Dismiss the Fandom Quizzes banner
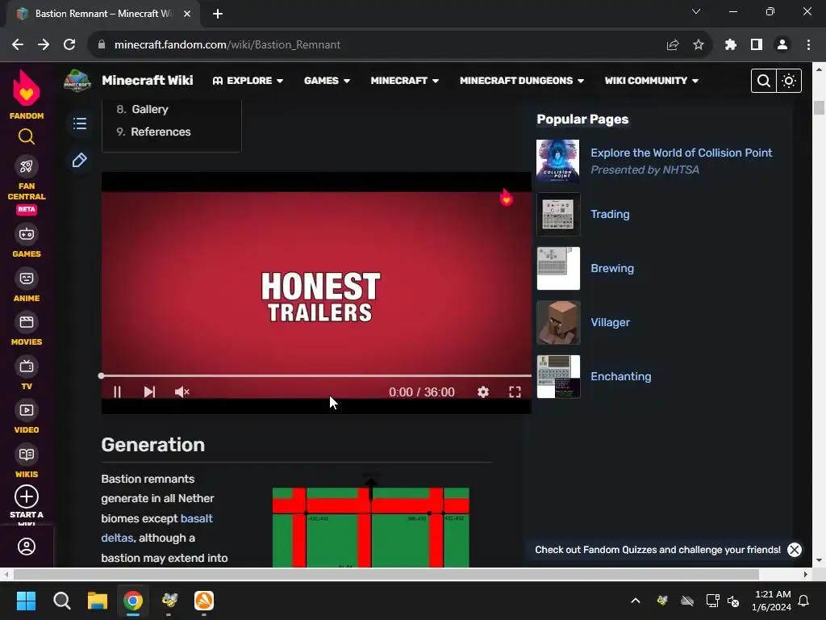Screen dimensions: 826x620 [795, 550]
